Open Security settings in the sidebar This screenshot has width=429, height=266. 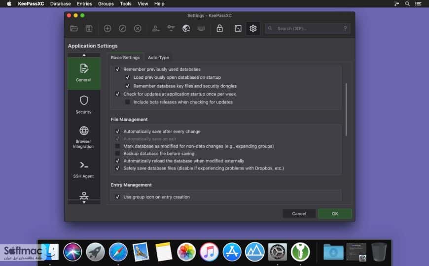coord(84,105)
